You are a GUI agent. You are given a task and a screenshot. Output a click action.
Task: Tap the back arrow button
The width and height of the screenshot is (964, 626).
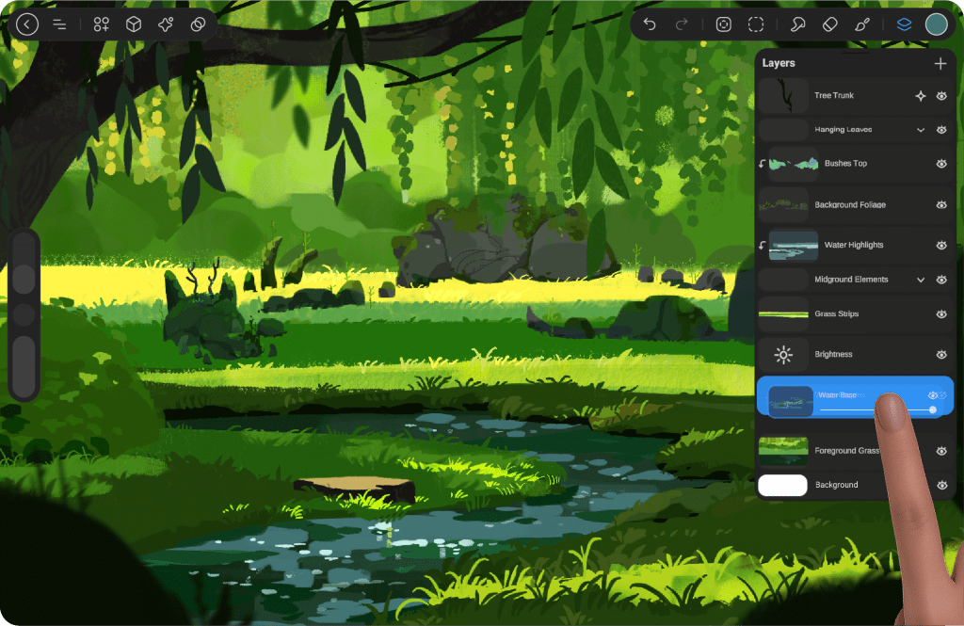[x=27, y=24]
